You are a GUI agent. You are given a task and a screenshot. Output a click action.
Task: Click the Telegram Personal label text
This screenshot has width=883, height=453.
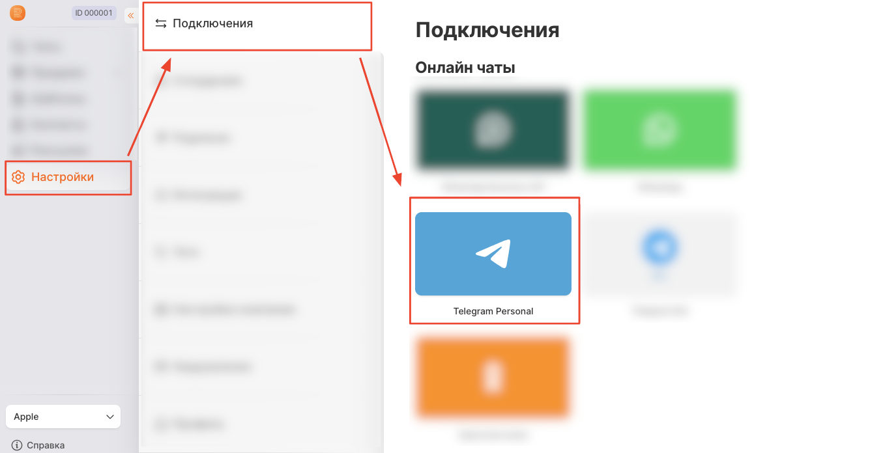click(x=493, y=311)
